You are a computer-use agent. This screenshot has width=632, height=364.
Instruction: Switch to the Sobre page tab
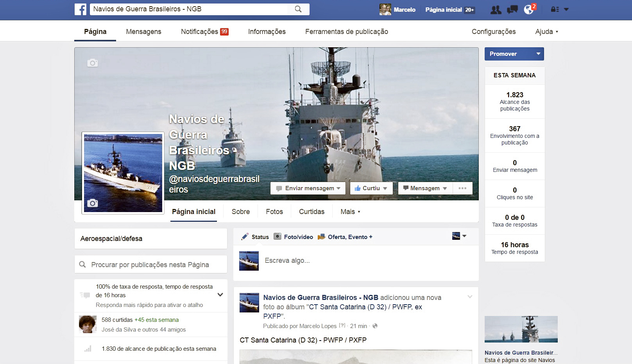click(241, 212)
